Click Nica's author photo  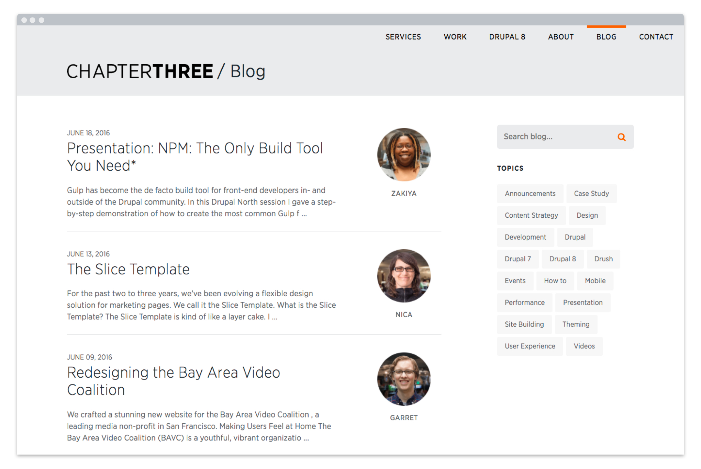point(404,276)
